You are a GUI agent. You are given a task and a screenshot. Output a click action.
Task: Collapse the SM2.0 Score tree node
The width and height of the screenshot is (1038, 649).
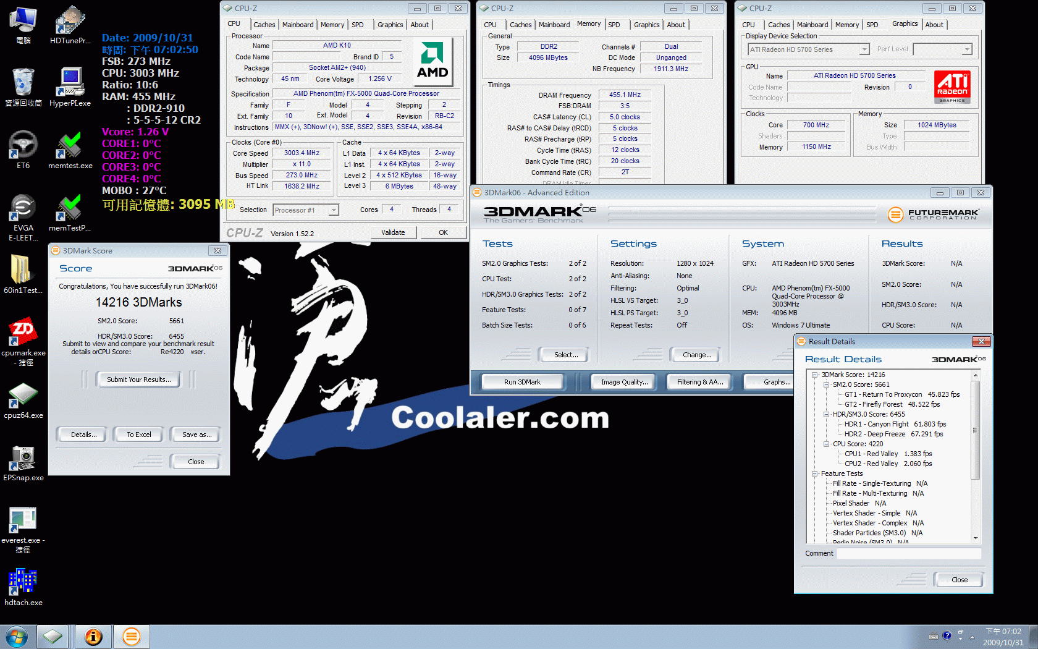826,384
